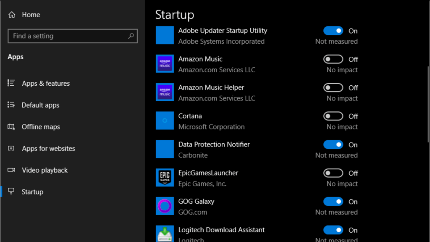Click the vertical scrollbar thumb
430x242 pixels.
[428, 104]
